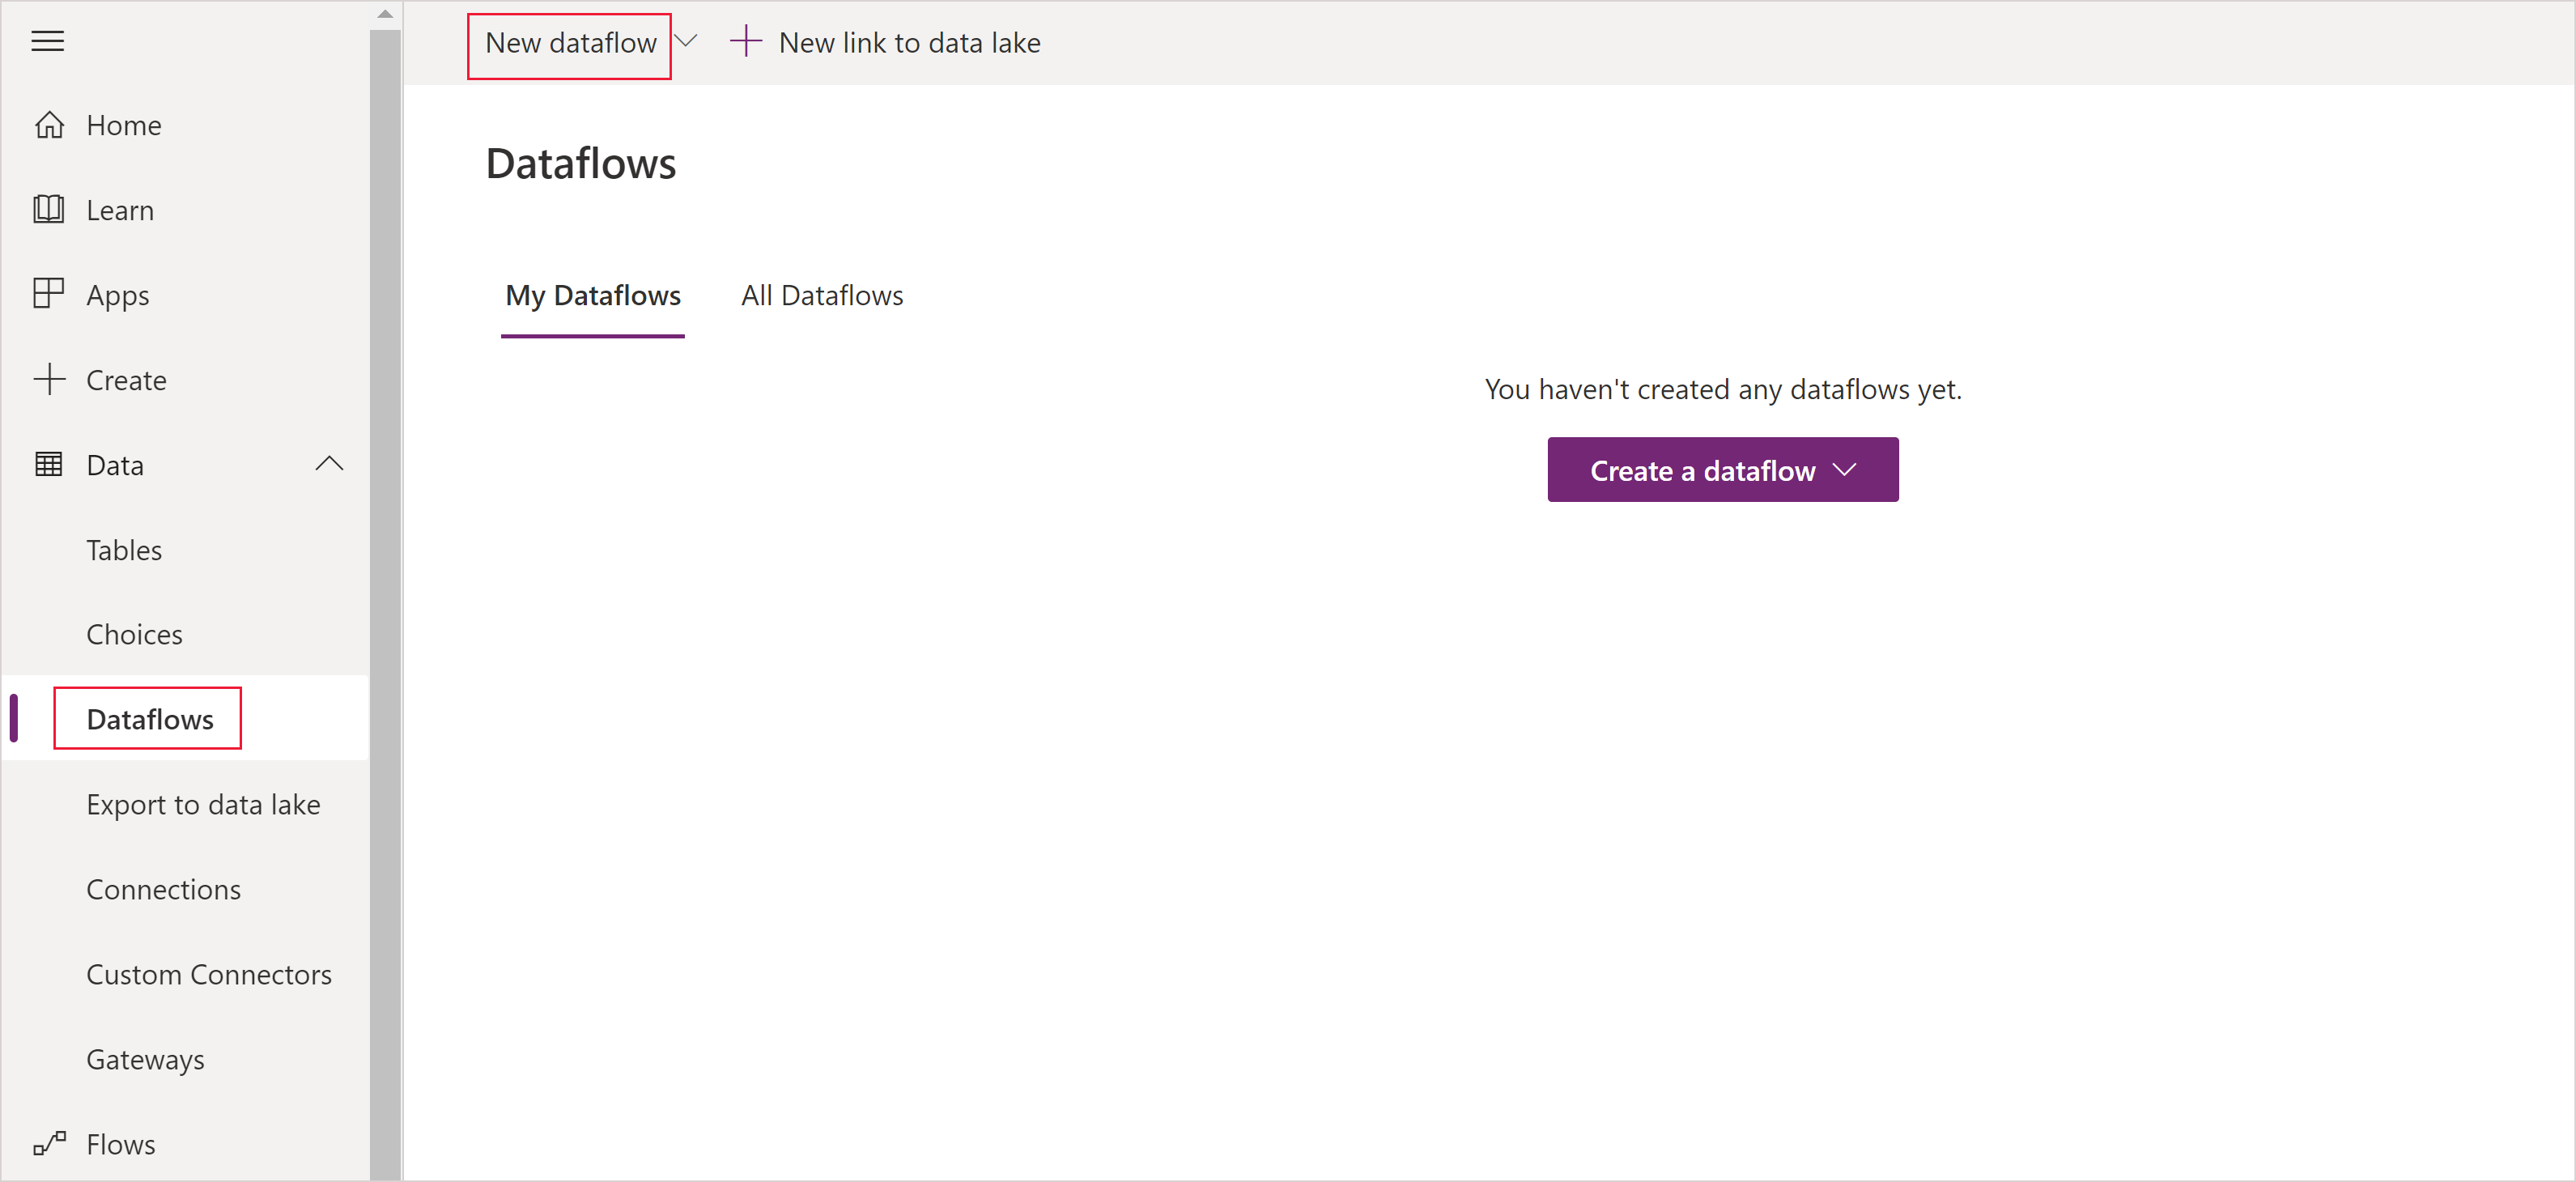Select Dataflows in the sidebar
2576x1182 pixels.
point(150,718)
